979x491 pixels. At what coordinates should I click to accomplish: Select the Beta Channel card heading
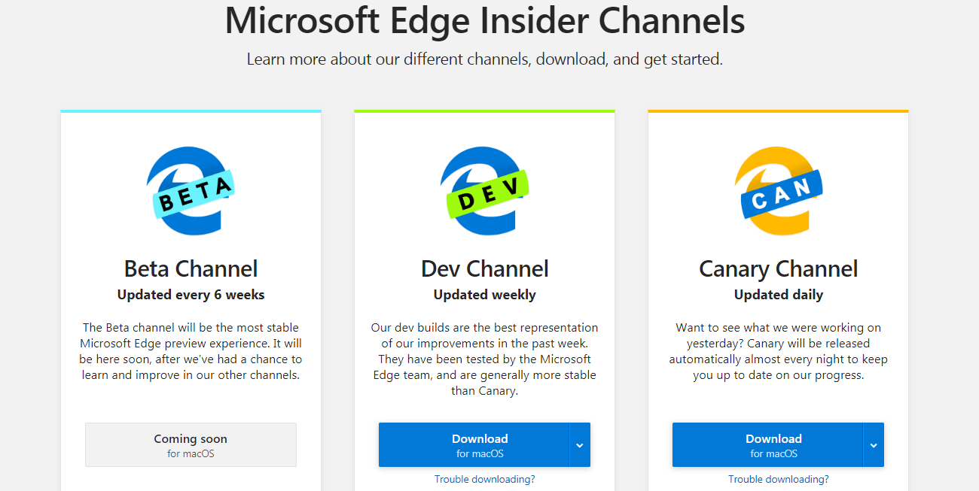point(191,268)
